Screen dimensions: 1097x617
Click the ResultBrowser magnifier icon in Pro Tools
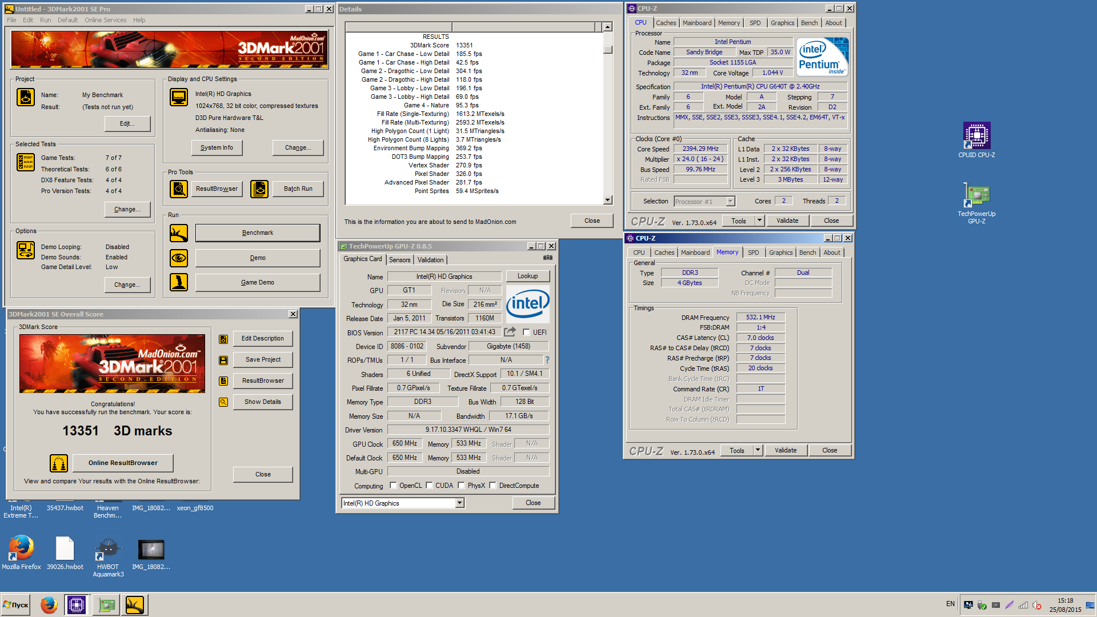point(179,189)
